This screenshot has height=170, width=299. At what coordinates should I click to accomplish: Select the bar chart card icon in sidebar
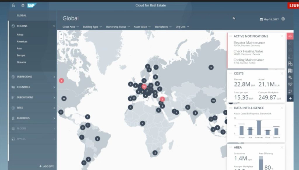pos(290,50)
